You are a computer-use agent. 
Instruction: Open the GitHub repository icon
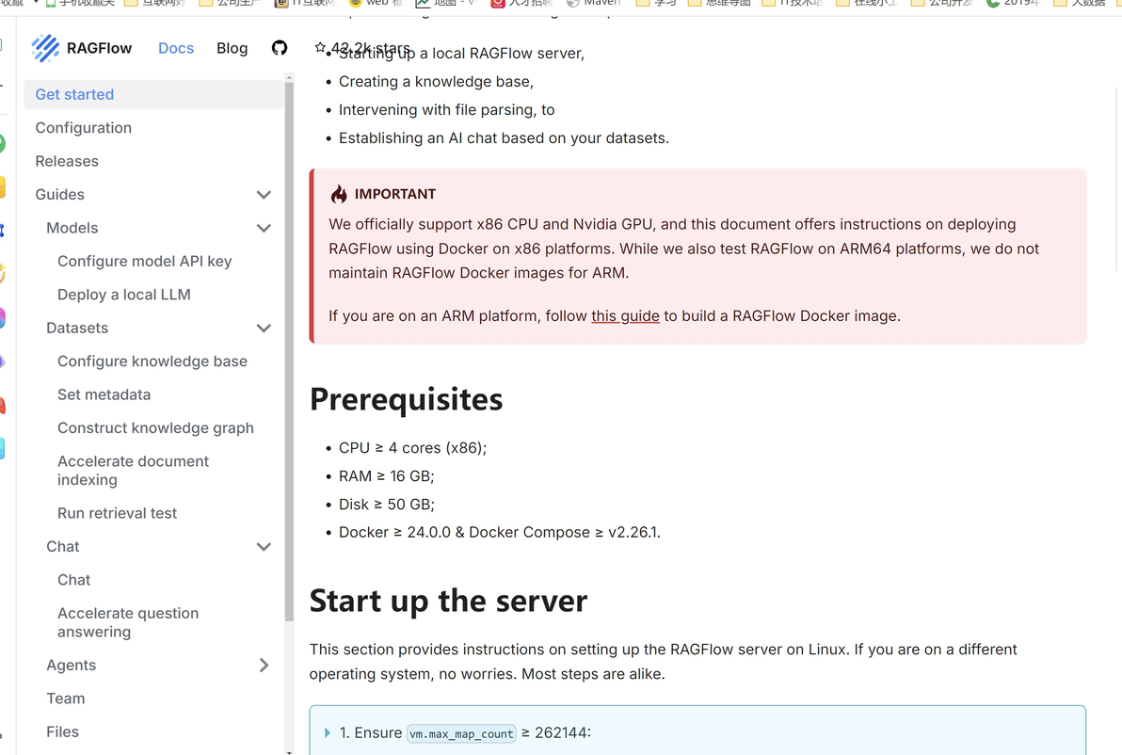click(280, 48)
